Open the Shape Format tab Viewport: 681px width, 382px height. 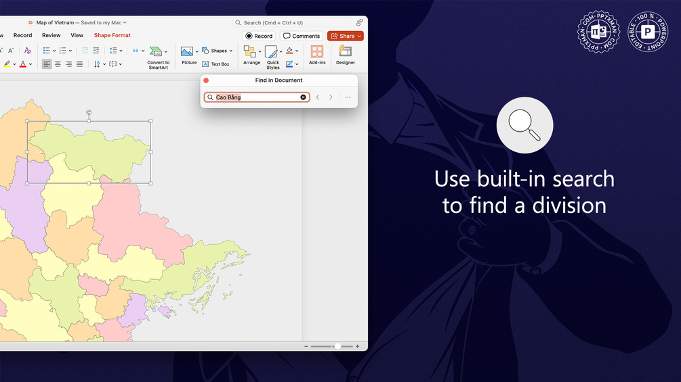point(112,36)
